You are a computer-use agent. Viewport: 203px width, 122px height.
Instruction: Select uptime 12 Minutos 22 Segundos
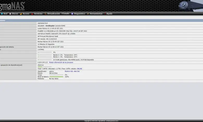(x=46, y=44)
